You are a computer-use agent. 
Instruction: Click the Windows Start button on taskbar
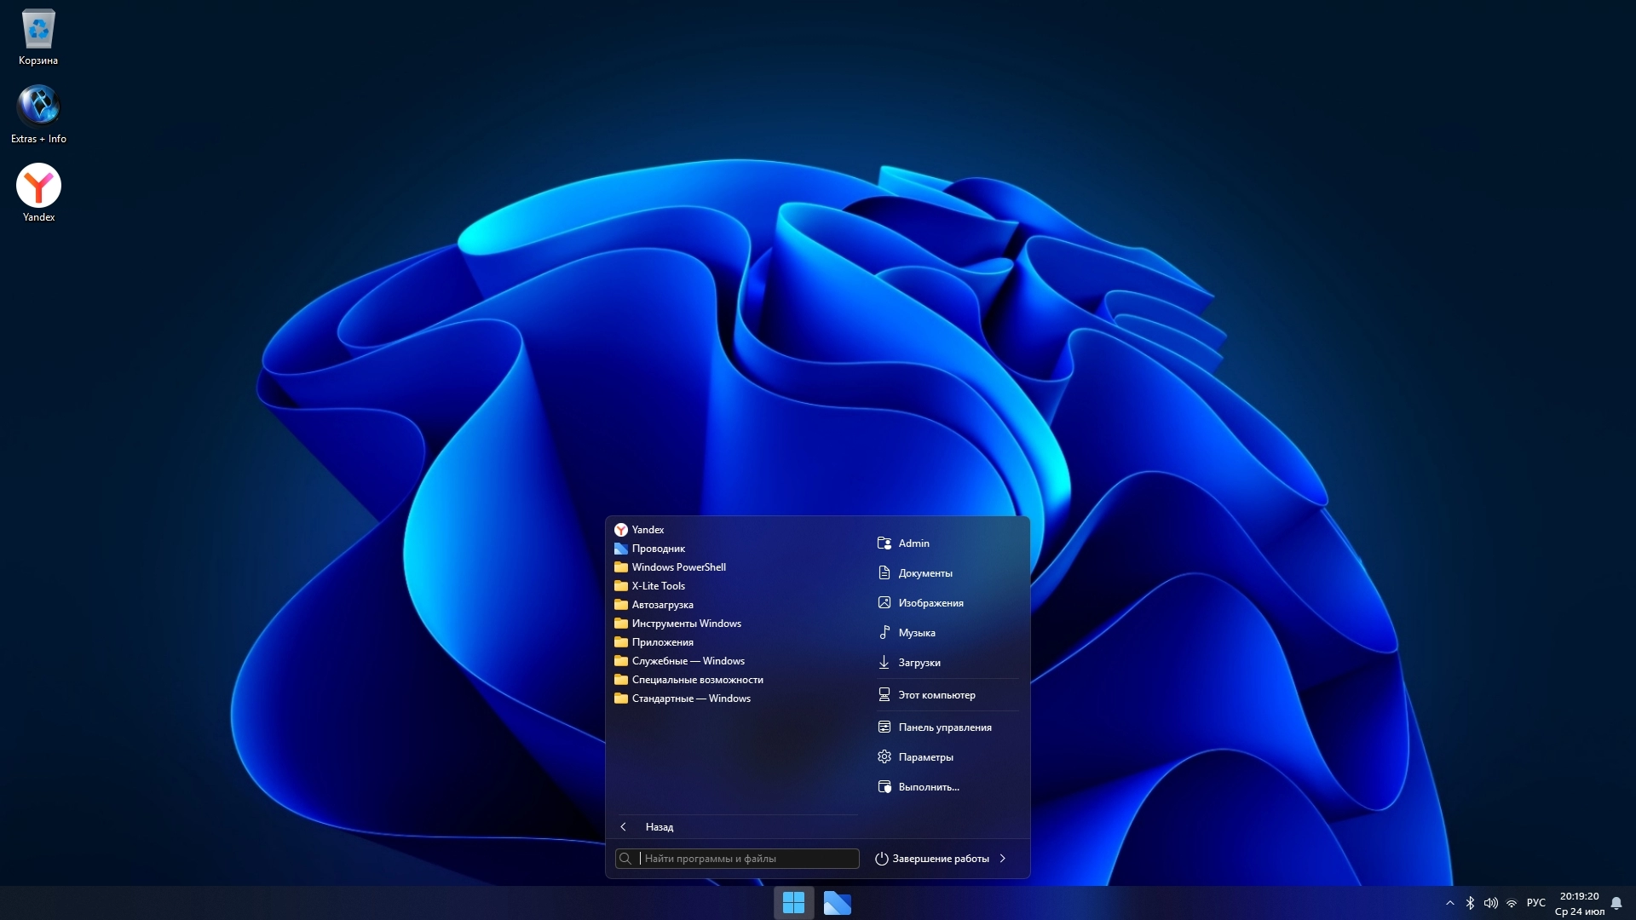click(x=793, y=902)
